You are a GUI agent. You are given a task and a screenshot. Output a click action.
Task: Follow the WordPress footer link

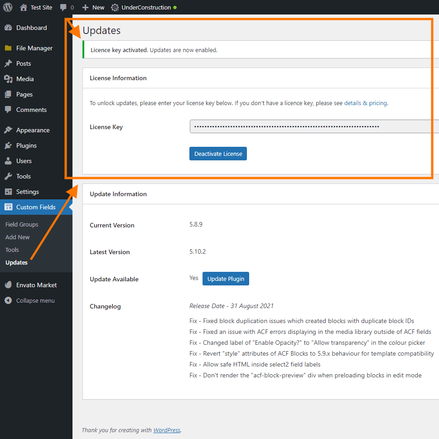coord(167,430)
